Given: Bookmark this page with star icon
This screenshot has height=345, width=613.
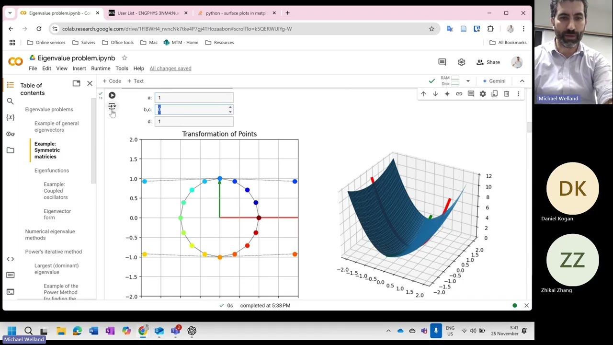Looking at the screenshot, I should (x=431, y=29).
